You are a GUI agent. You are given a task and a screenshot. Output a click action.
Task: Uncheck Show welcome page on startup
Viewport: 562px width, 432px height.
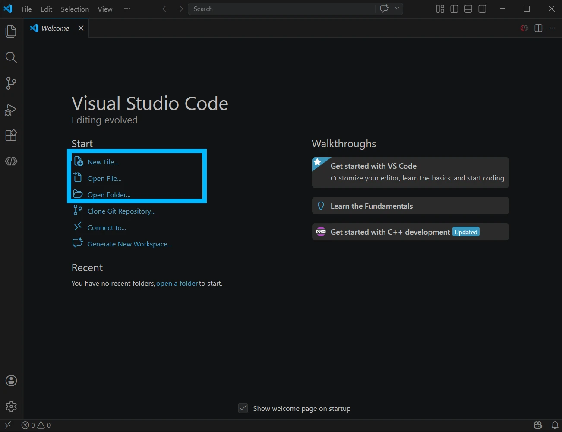pos(243,408)
